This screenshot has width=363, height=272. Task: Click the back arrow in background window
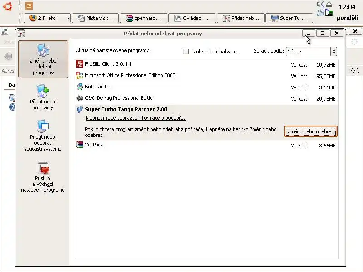click(8, 56)
